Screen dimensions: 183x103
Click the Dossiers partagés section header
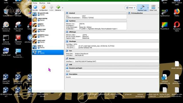coord(112,68)
